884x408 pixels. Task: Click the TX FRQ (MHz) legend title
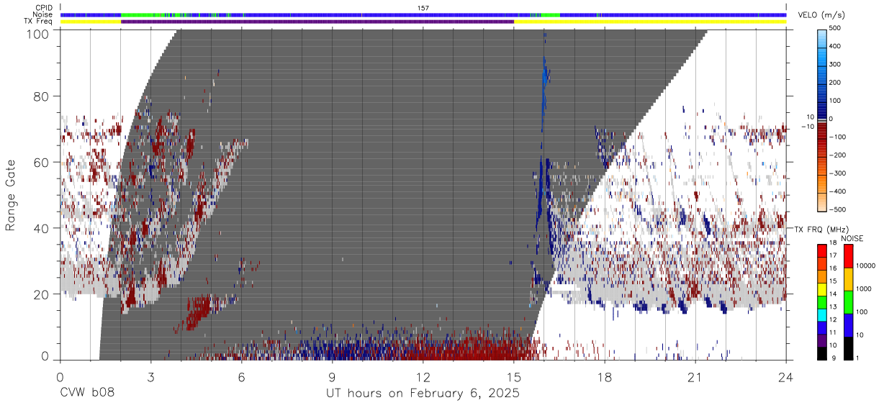pyautogui.click(x=821, y=230)
